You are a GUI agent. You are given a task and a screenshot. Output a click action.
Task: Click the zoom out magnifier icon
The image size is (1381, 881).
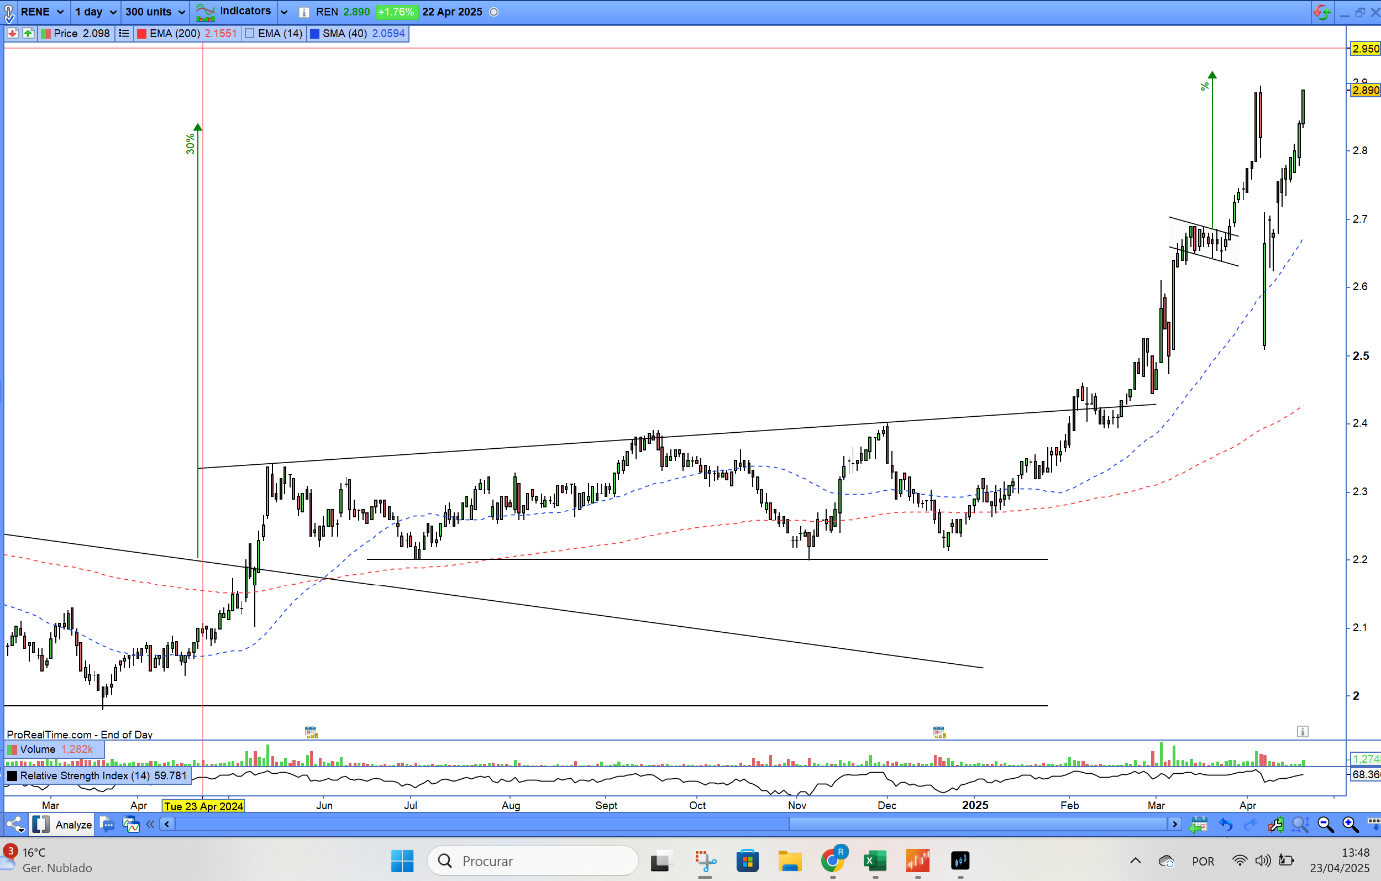click(1325, 825)
